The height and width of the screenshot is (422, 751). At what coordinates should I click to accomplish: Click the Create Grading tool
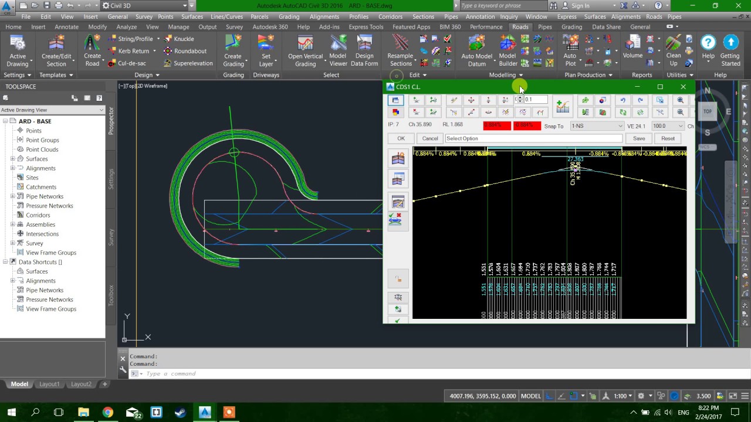coord(233,52)
